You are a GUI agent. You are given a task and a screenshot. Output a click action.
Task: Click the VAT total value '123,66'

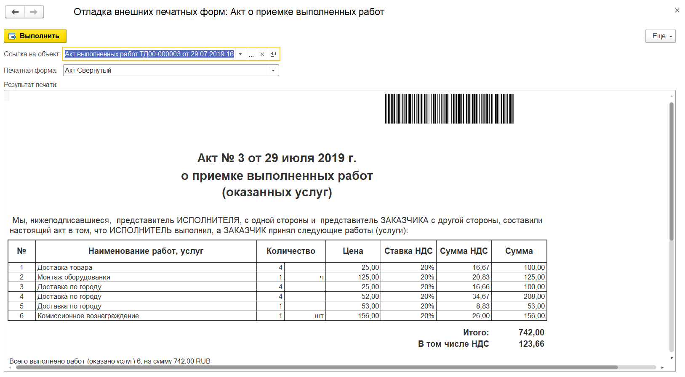point(531,344)
